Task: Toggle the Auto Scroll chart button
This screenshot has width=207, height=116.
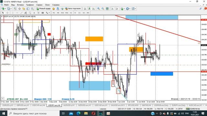Action: point(113,9)
